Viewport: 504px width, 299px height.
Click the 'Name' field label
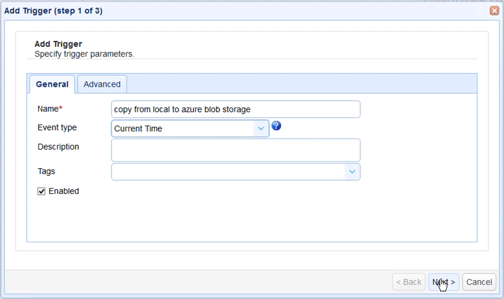(x=49, y=109)
